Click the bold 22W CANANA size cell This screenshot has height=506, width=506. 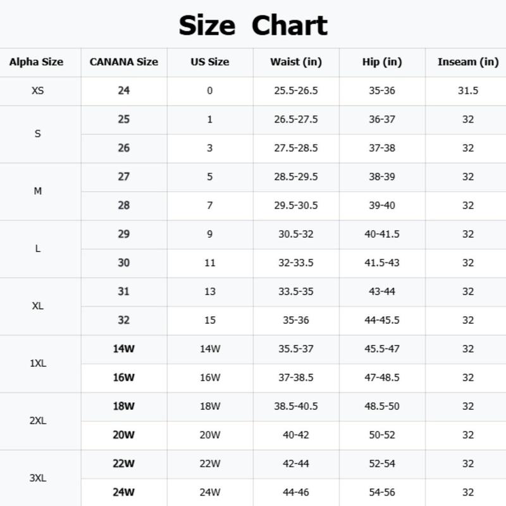(124, 464)
